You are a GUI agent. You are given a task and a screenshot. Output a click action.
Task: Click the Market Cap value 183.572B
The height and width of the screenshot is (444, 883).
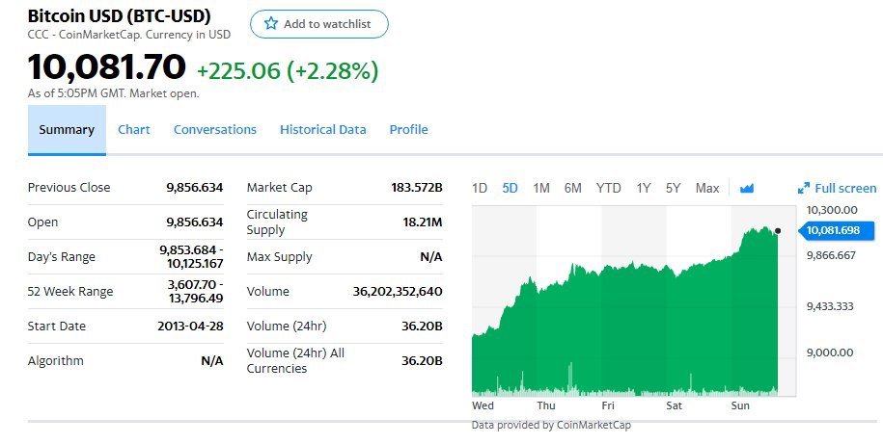pyautogui.click(x=417, y=187)
